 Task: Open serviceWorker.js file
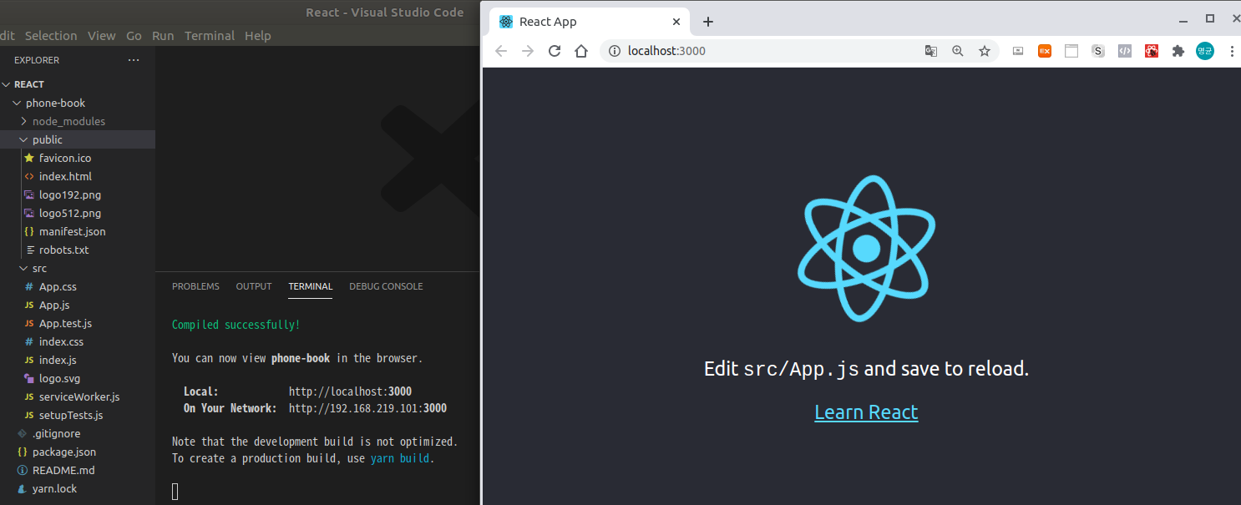tap(78, 396)
